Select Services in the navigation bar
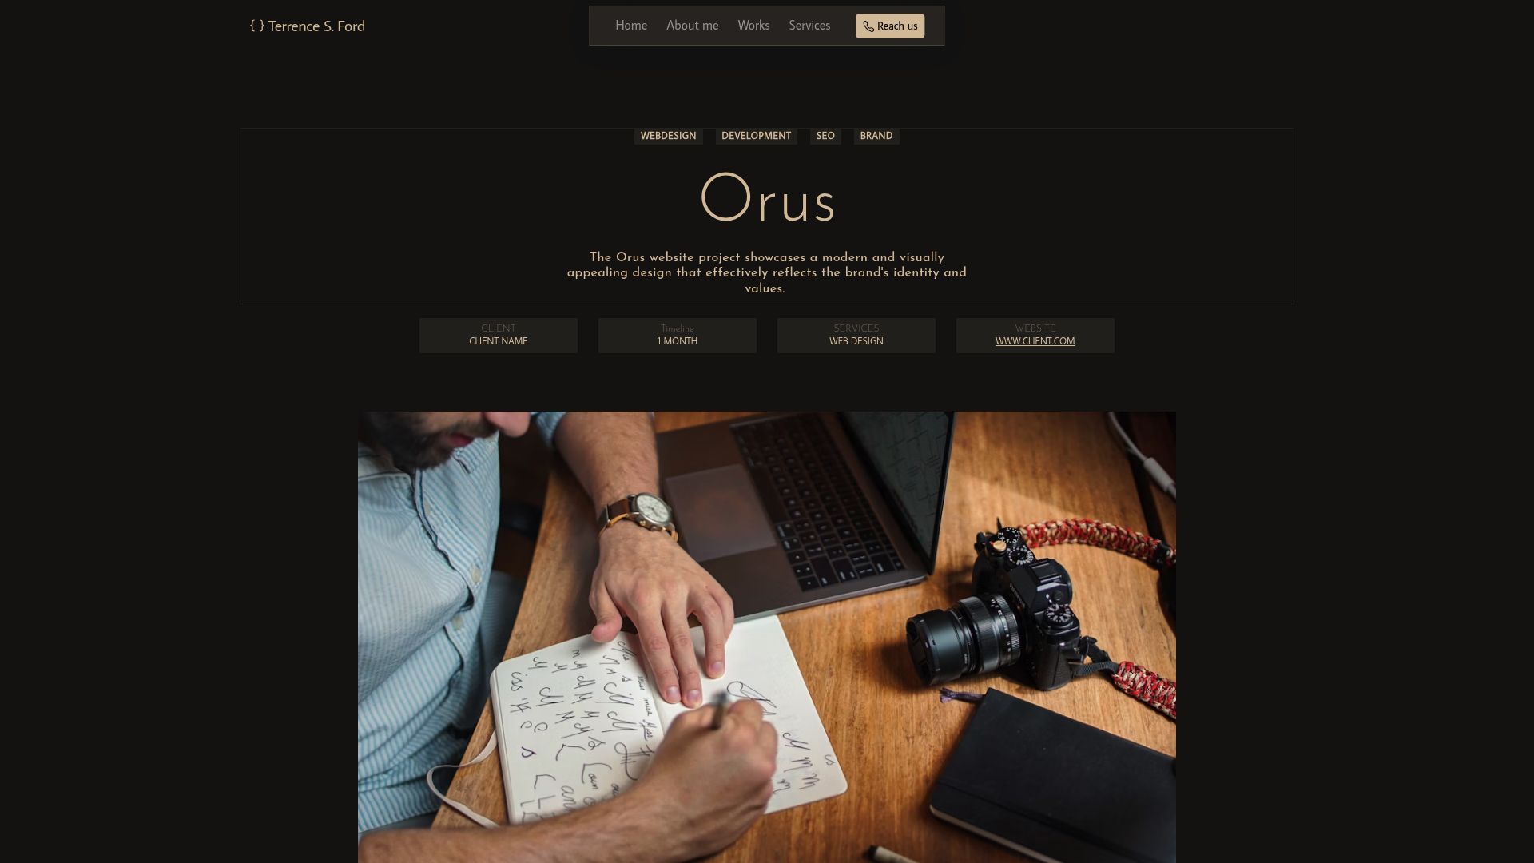The height and width of the screenshot is (863, 1534). 809,26
